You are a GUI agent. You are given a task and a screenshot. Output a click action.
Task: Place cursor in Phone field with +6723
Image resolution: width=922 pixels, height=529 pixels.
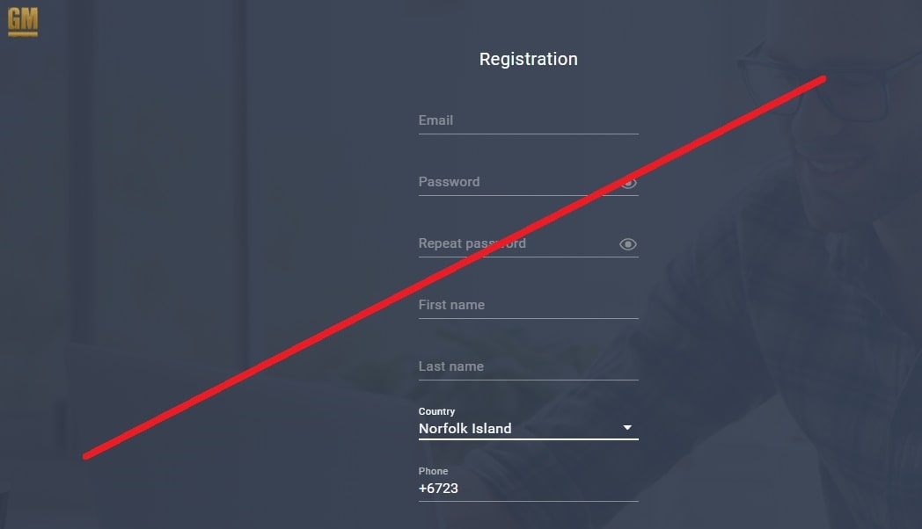[528, 489]
